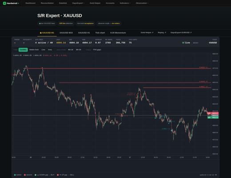This screenshot has width=231, height=178.
Task: Open the Replay external link
Action: (162, 33)
